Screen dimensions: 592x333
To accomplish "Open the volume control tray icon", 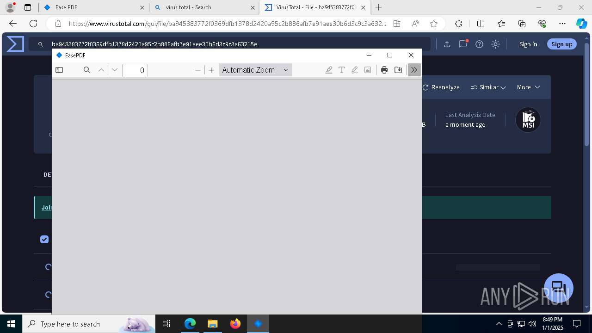I will coord(532,324).
